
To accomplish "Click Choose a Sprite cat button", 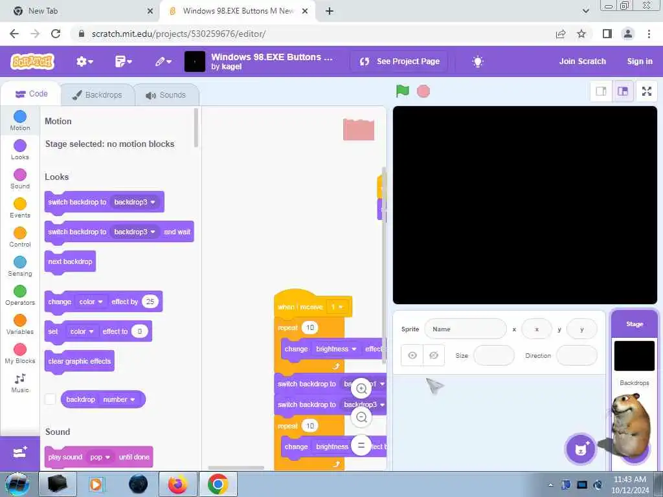I will (581, 449).
